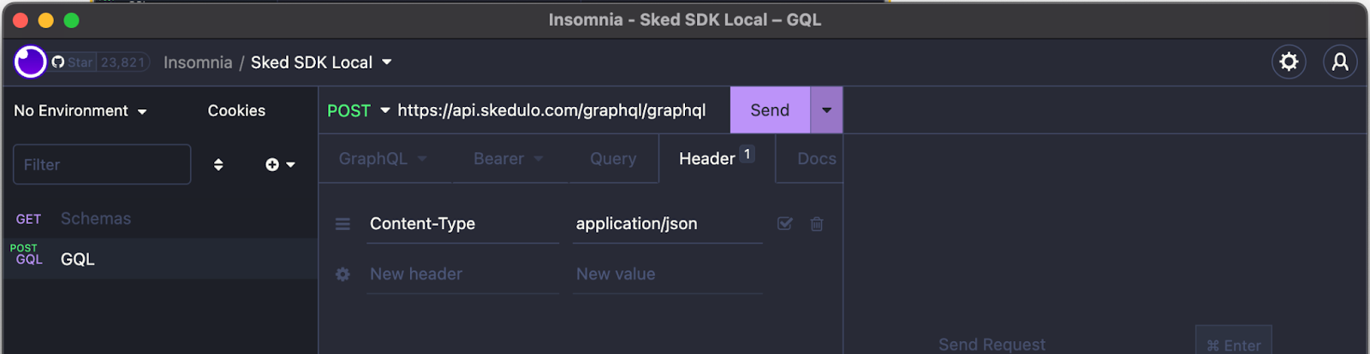Delete the Content-Type header with trash icon
Screen dimensions: 1370x354
(817, 224)
